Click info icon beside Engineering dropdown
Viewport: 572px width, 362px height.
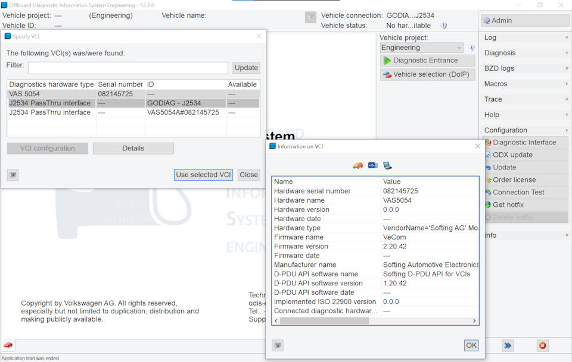tap(471, 48)
